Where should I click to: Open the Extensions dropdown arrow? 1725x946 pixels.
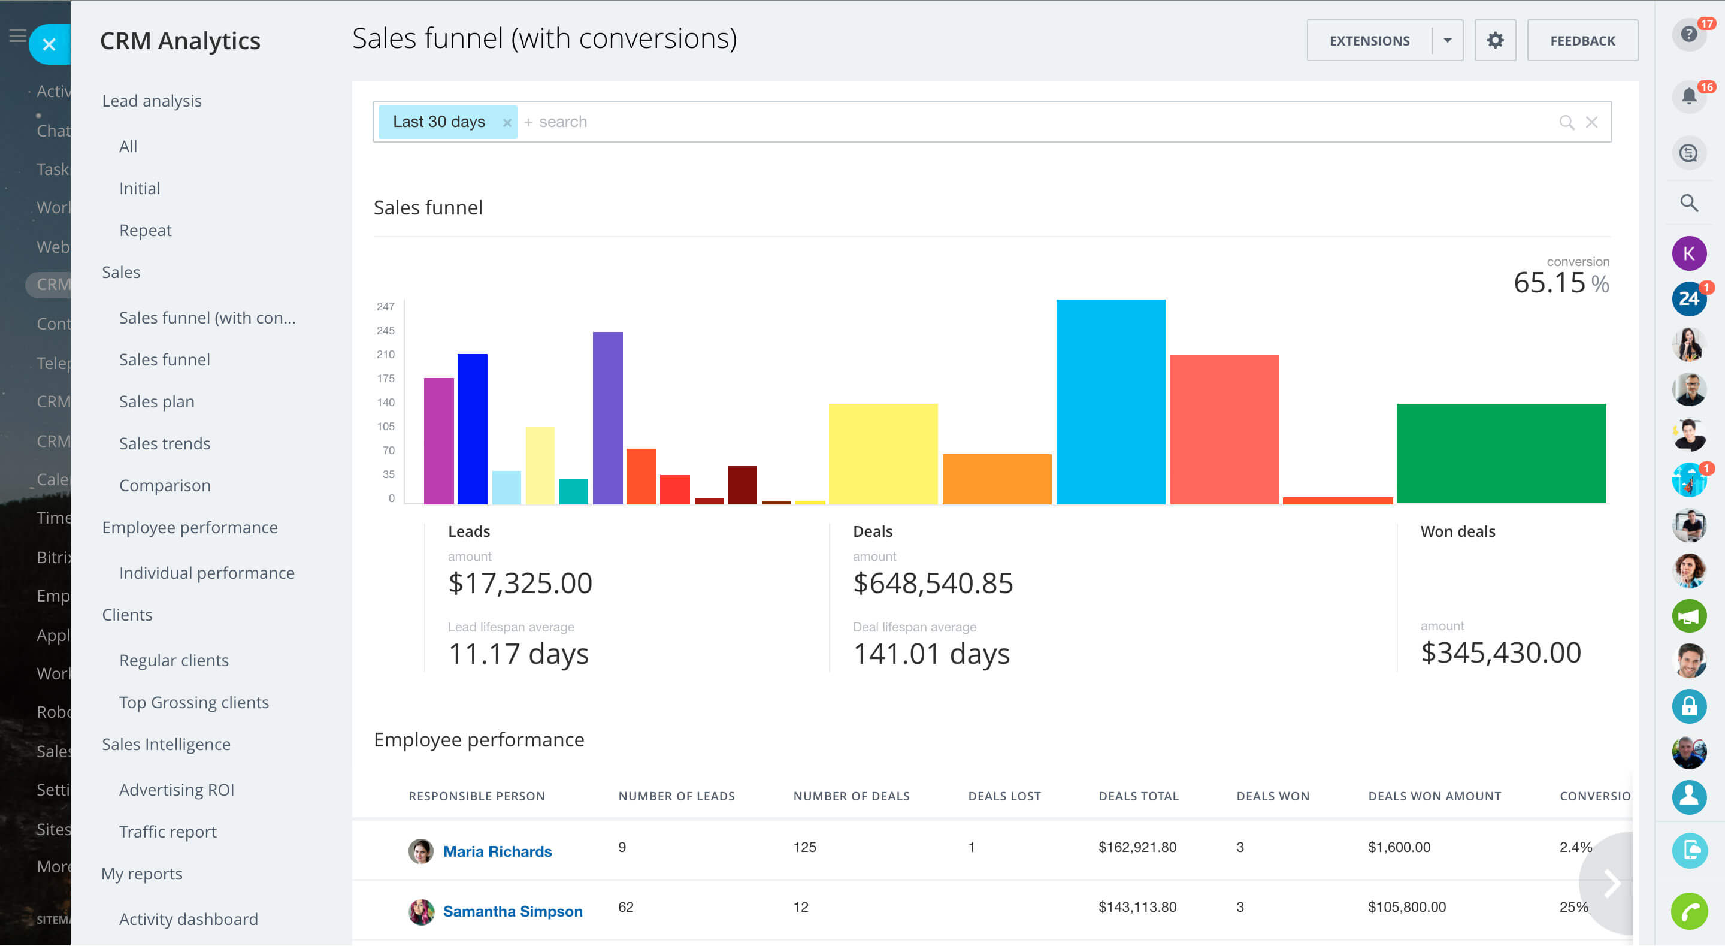click(1447, 40)
